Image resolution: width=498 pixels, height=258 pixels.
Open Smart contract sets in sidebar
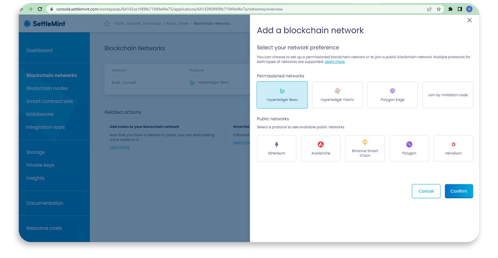click(49, 101)
